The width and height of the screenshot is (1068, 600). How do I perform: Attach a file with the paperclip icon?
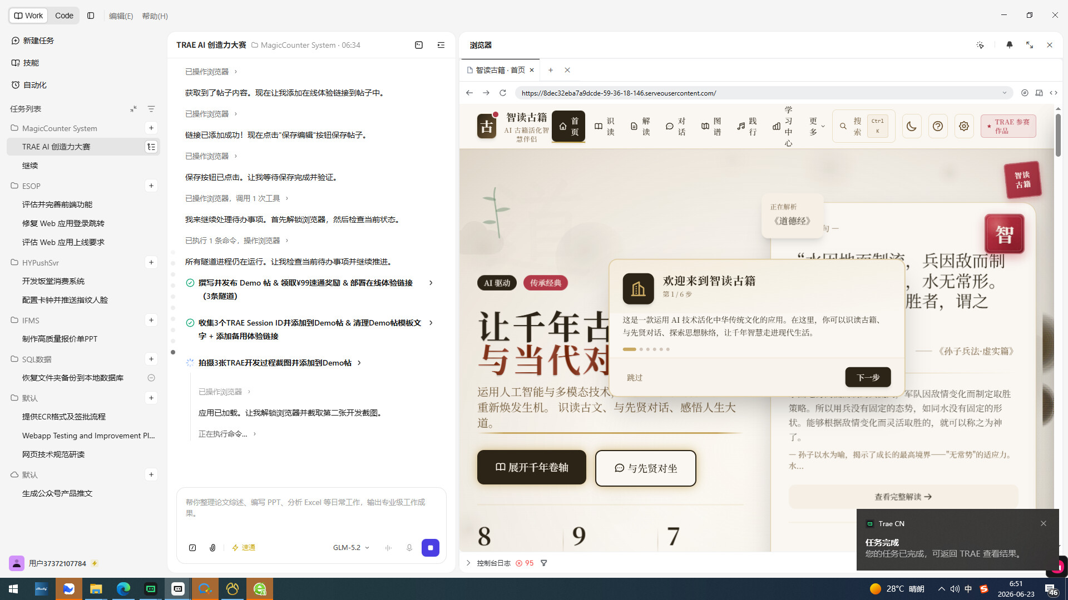coord(212,548)
